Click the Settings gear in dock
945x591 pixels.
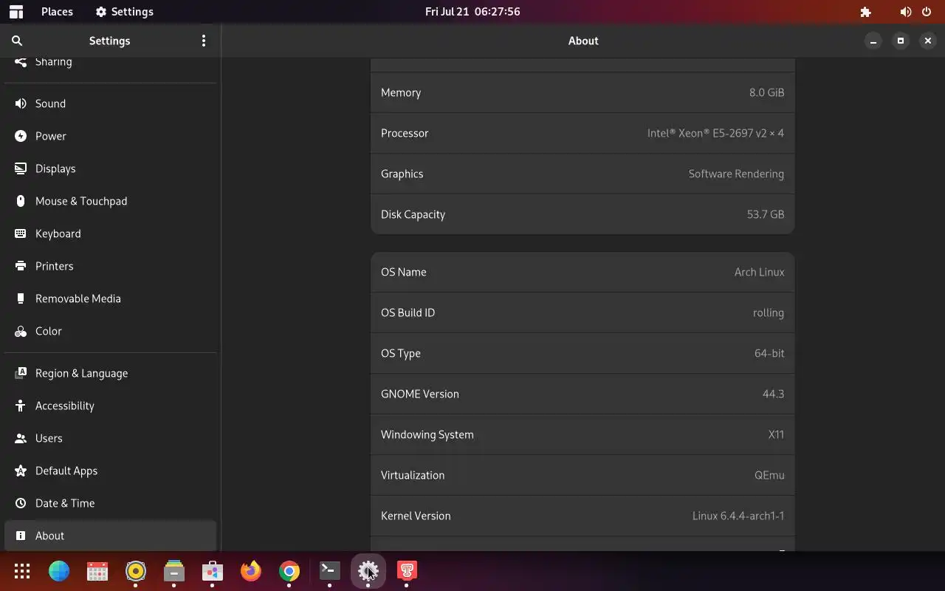pyautogui.click(x=368, y=571)
